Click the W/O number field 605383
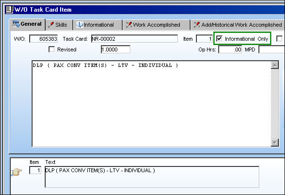 [44, 39]
